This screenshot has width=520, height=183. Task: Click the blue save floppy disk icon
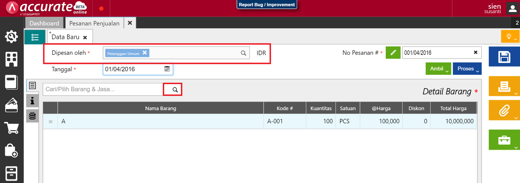click(x=504, y=57)
